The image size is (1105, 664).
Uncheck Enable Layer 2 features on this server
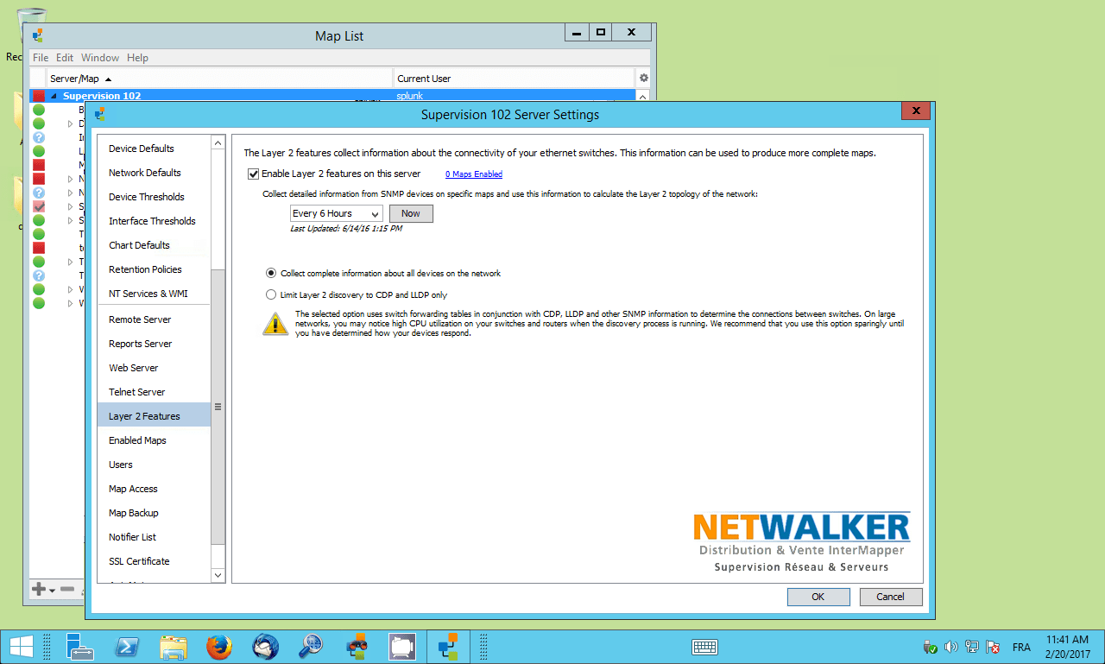tap(254, 174)
